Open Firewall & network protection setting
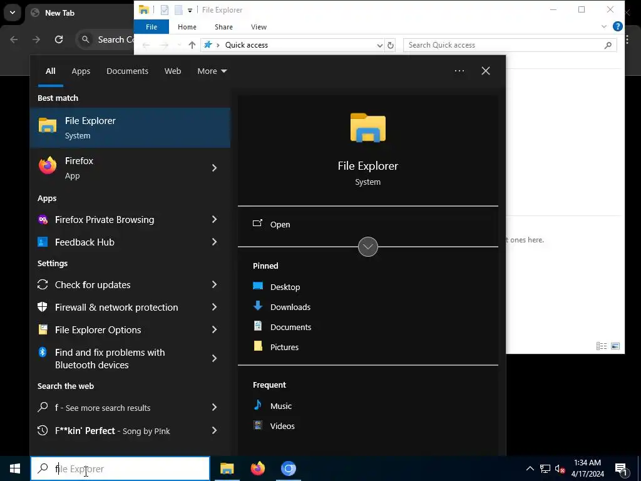The image size is (641, 481). 121,307
